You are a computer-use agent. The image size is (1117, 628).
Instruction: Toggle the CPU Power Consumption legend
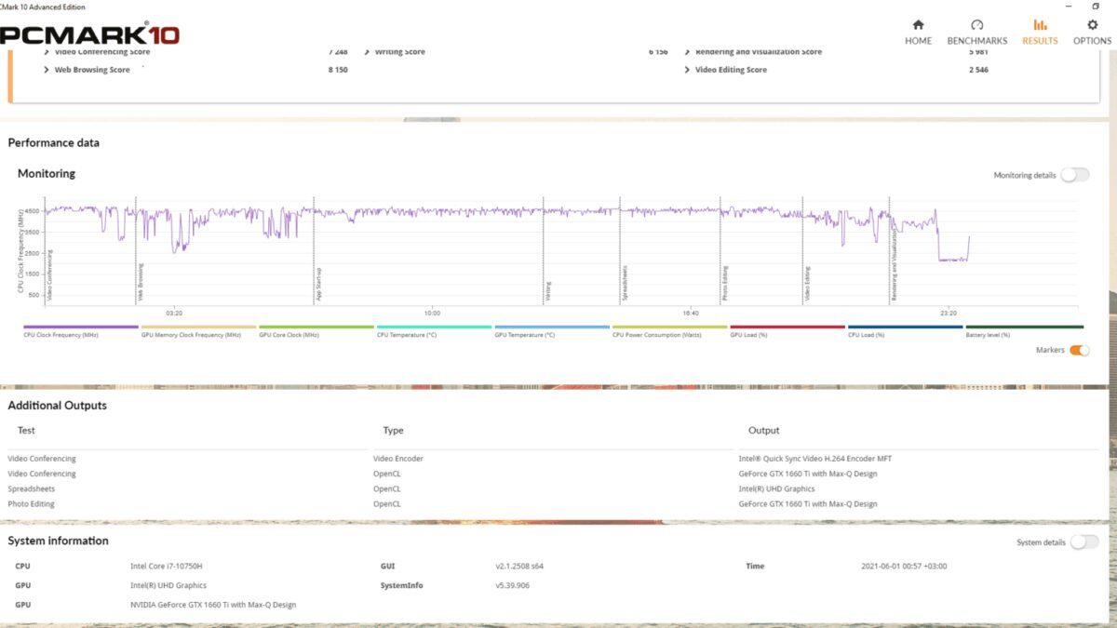(x=670, y=330)
